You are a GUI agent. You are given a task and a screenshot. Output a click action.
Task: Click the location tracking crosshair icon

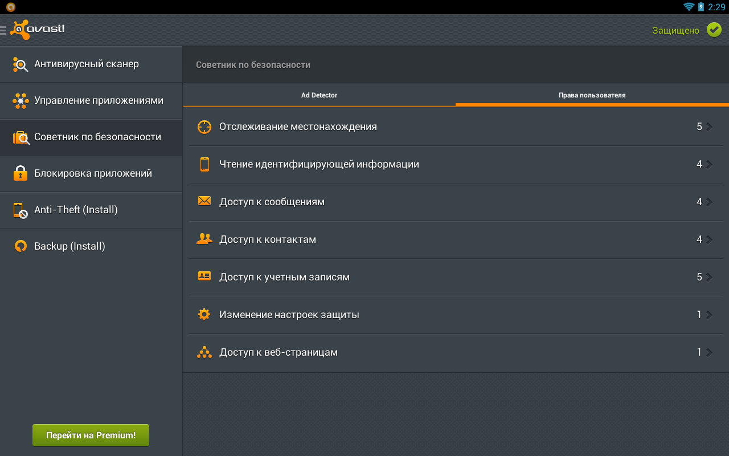coord(204,127)
